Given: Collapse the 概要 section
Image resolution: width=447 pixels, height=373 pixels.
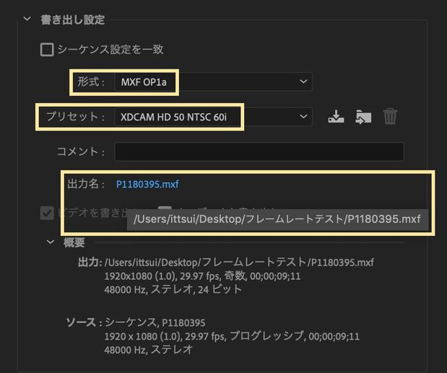Looking at the screenshot, I should (x=50, y=242).
